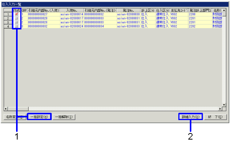This screenshot has width=230, height=143.
Task: Select row header 1
Action: tap(8, 14)
